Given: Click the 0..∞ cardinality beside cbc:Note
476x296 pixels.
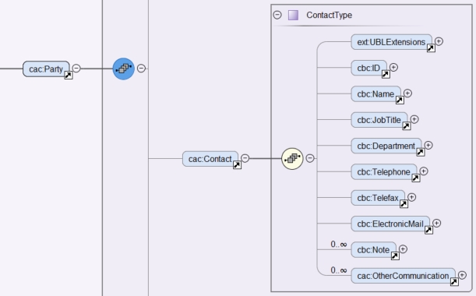Looking at the screenshot, I should click(339, 245).
